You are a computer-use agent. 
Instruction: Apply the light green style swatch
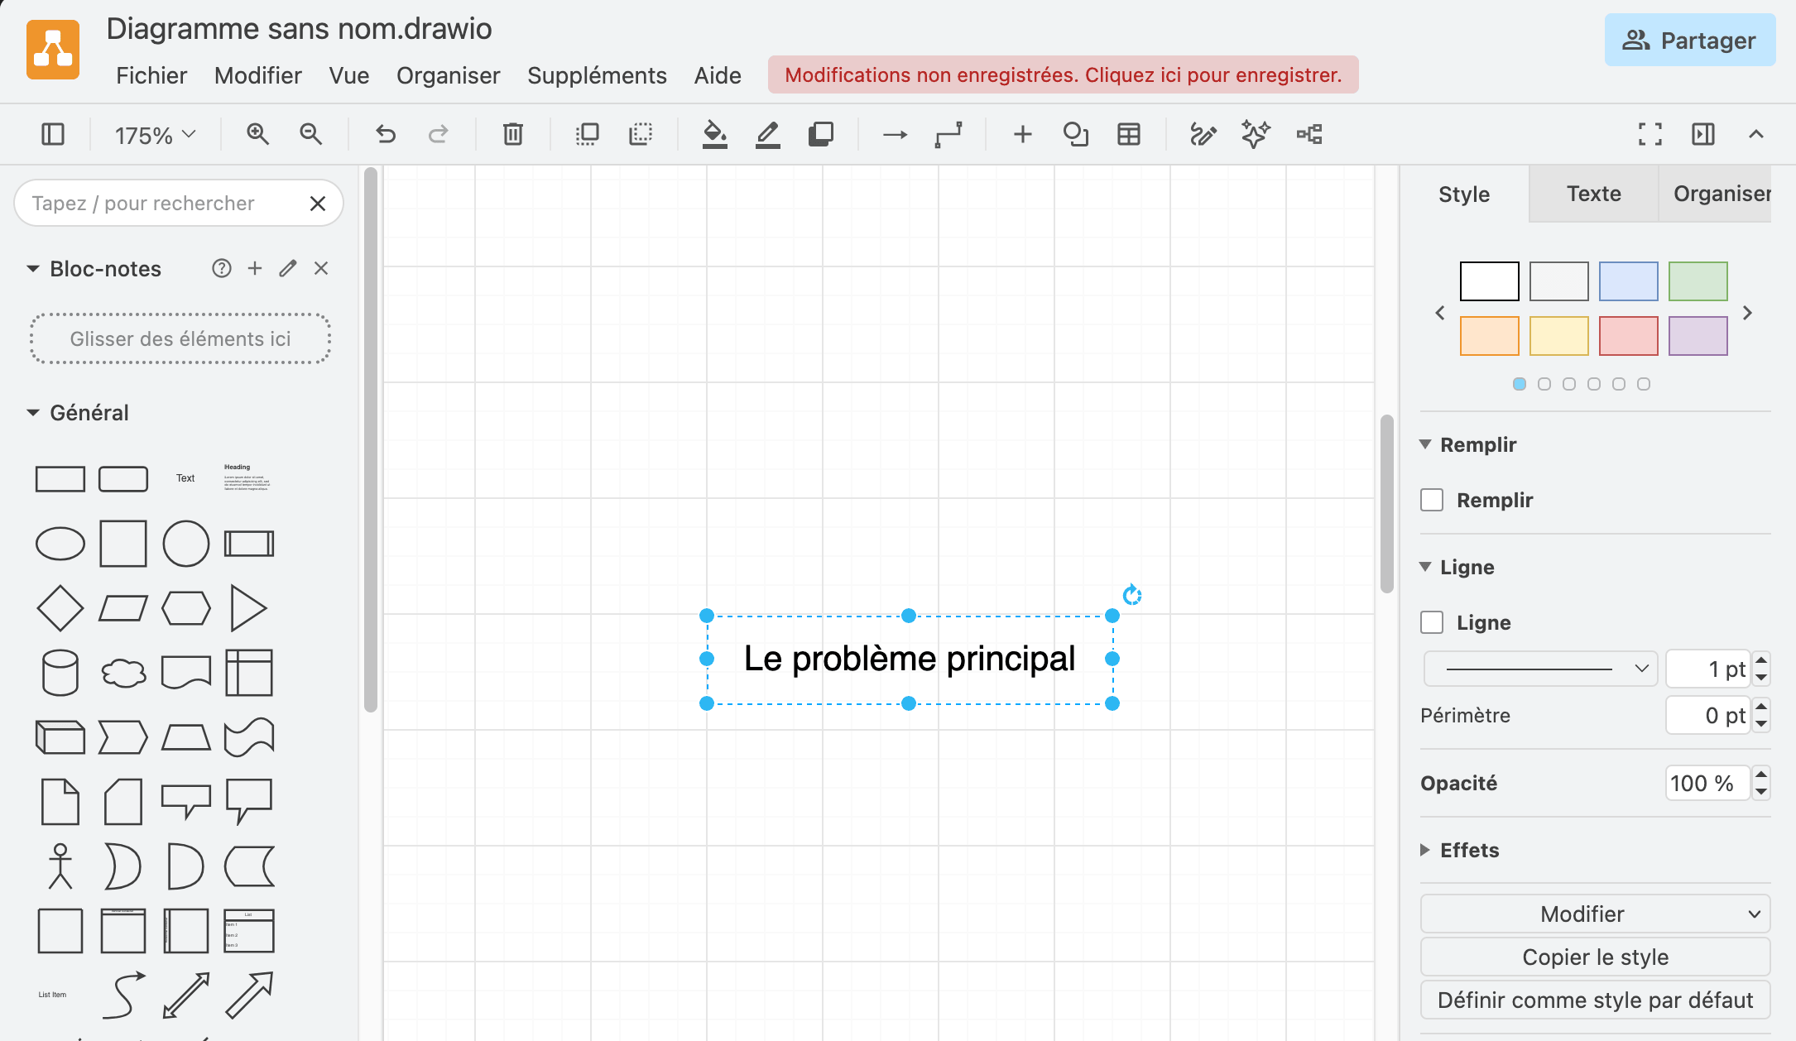(1698, 281)
